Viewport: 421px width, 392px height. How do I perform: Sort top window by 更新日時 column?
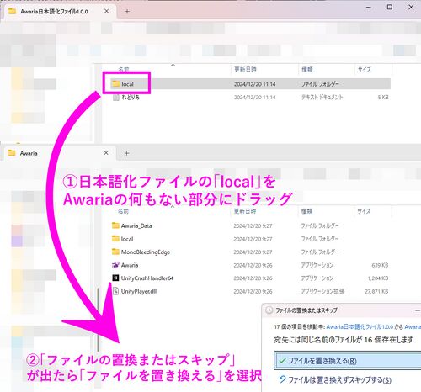[x=245, y=69]
